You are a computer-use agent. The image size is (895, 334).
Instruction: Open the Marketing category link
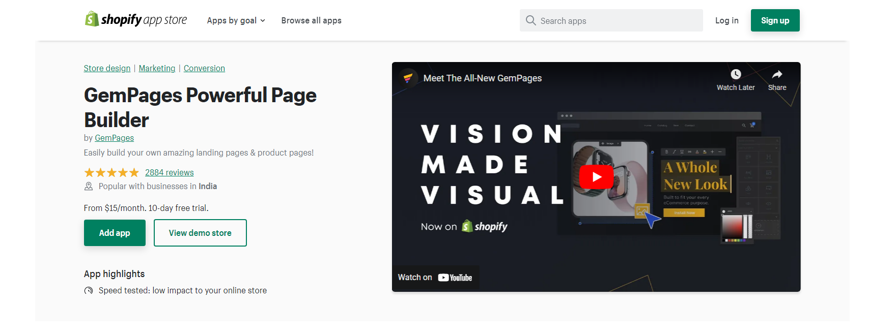click(157, 68)
